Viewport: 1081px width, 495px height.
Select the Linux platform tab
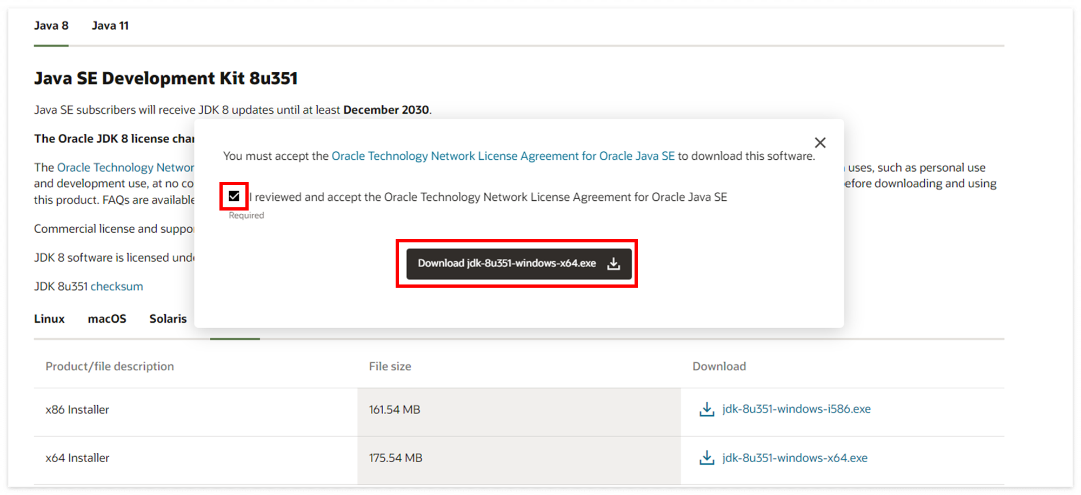(49, 318)
